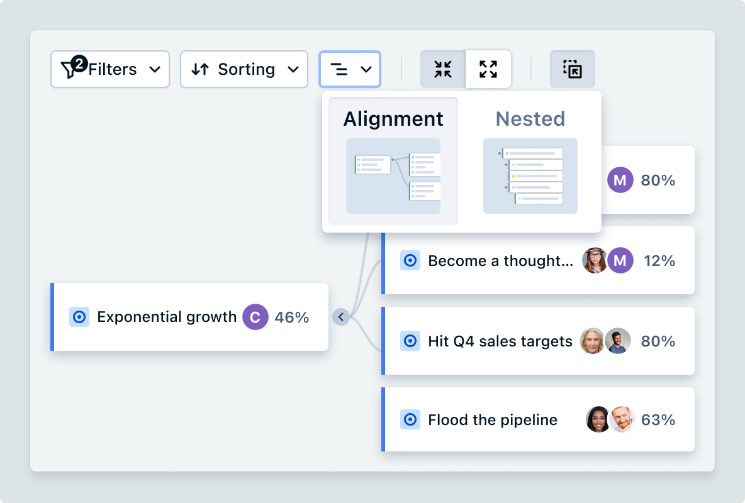Click the sorting arrows icon
The image size is (745, 503).
(x=200, y=69)
